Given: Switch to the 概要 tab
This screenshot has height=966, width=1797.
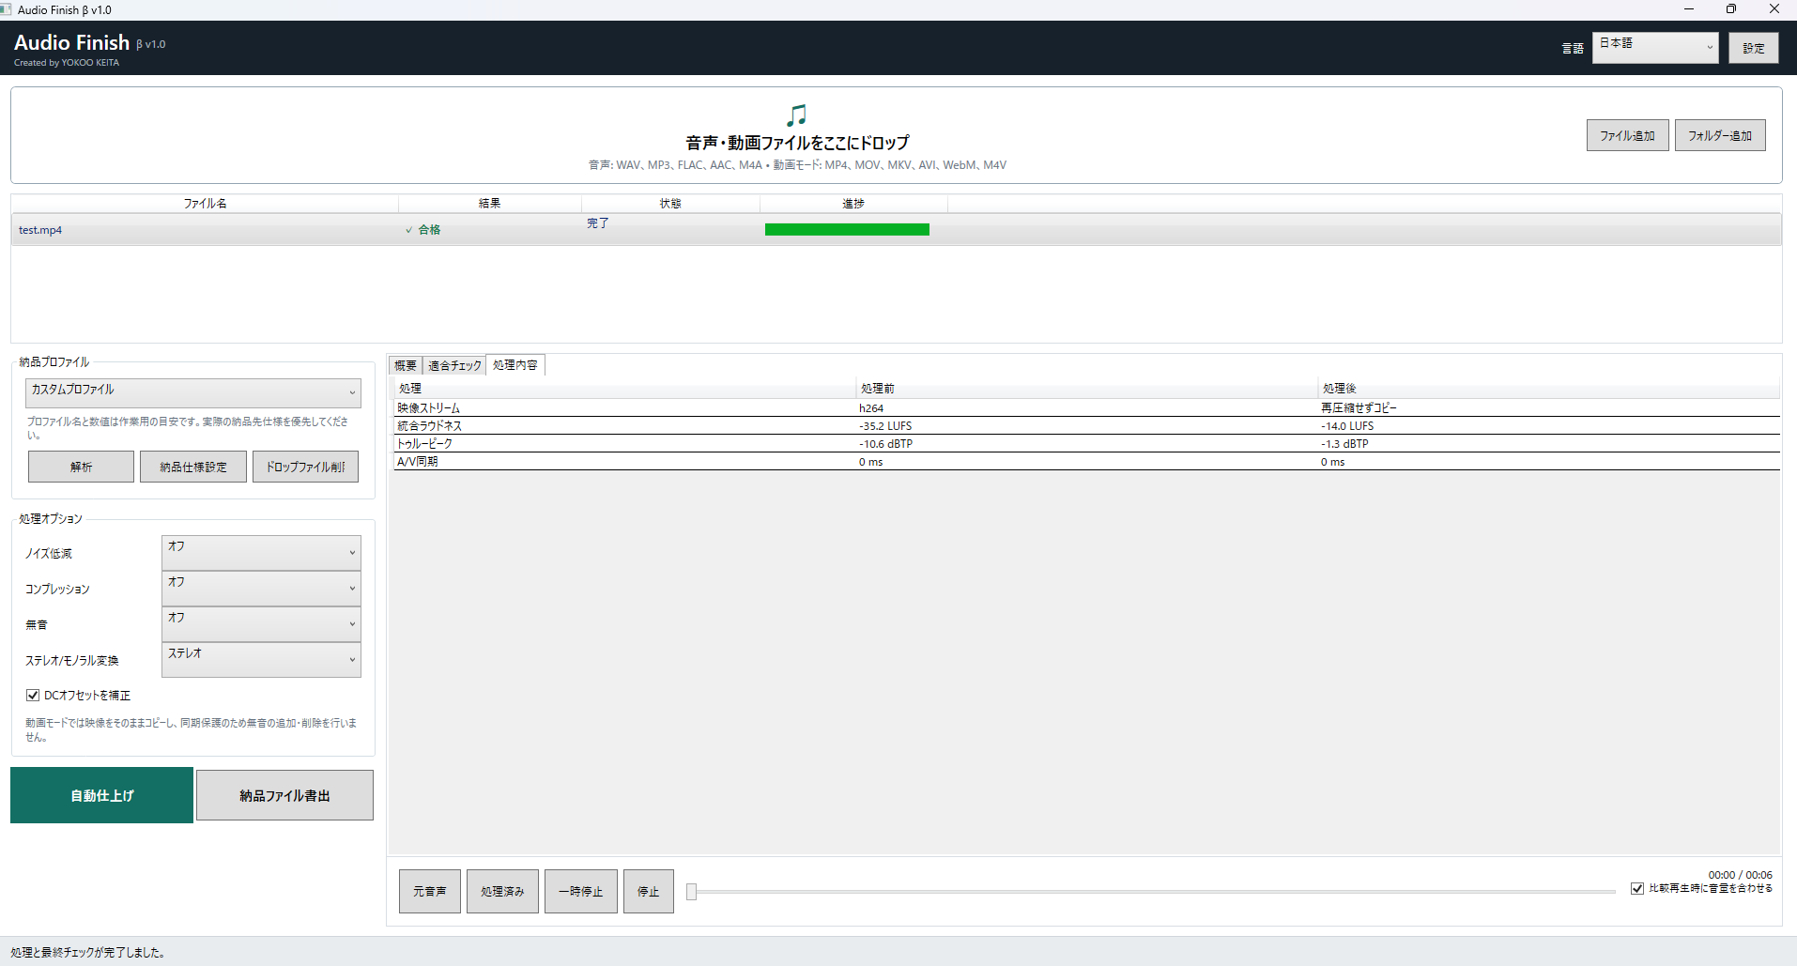Looking at the screenshot, I should coord(406,365).
